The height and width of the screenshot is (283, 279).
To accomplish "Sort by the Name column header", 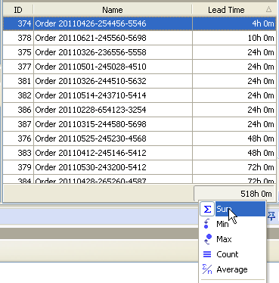I will tap(113, 10).
